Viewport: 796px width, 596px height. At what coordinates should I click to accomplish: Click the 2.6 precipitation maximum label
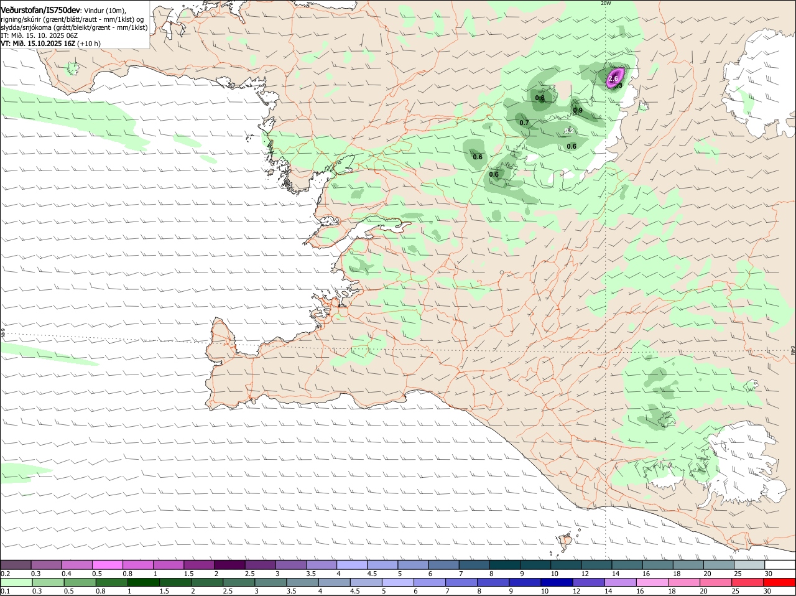(x=613, y=79)
